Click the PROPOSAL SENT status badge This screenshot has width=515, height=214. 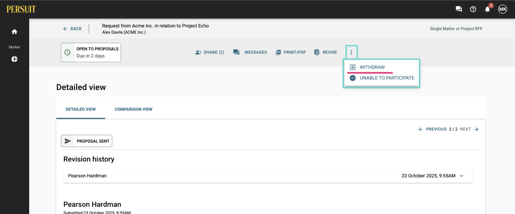(86, 141)
